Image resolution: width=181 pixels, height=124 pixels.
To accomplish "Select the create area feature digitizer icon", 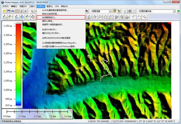I will click(5, 17).
